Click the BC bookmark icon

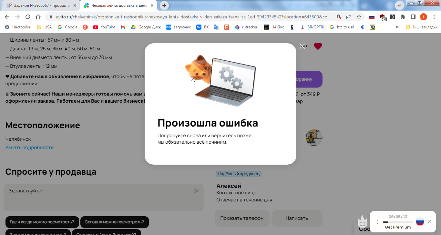pos(372,27)
